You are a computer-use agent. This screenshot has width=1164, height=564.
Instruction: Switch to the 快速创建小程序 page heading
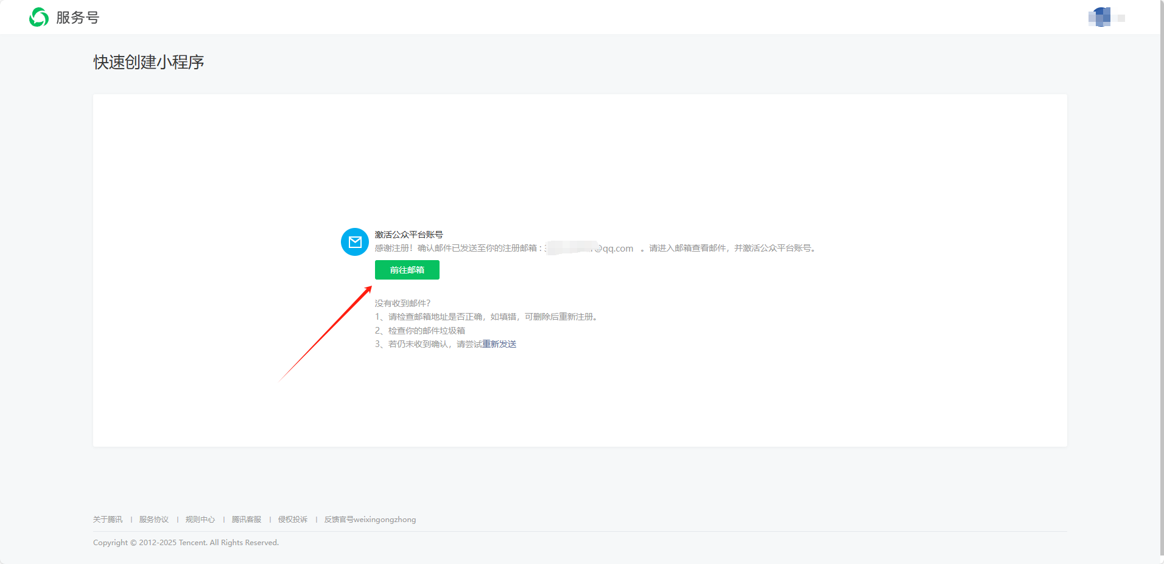point(148,61)
